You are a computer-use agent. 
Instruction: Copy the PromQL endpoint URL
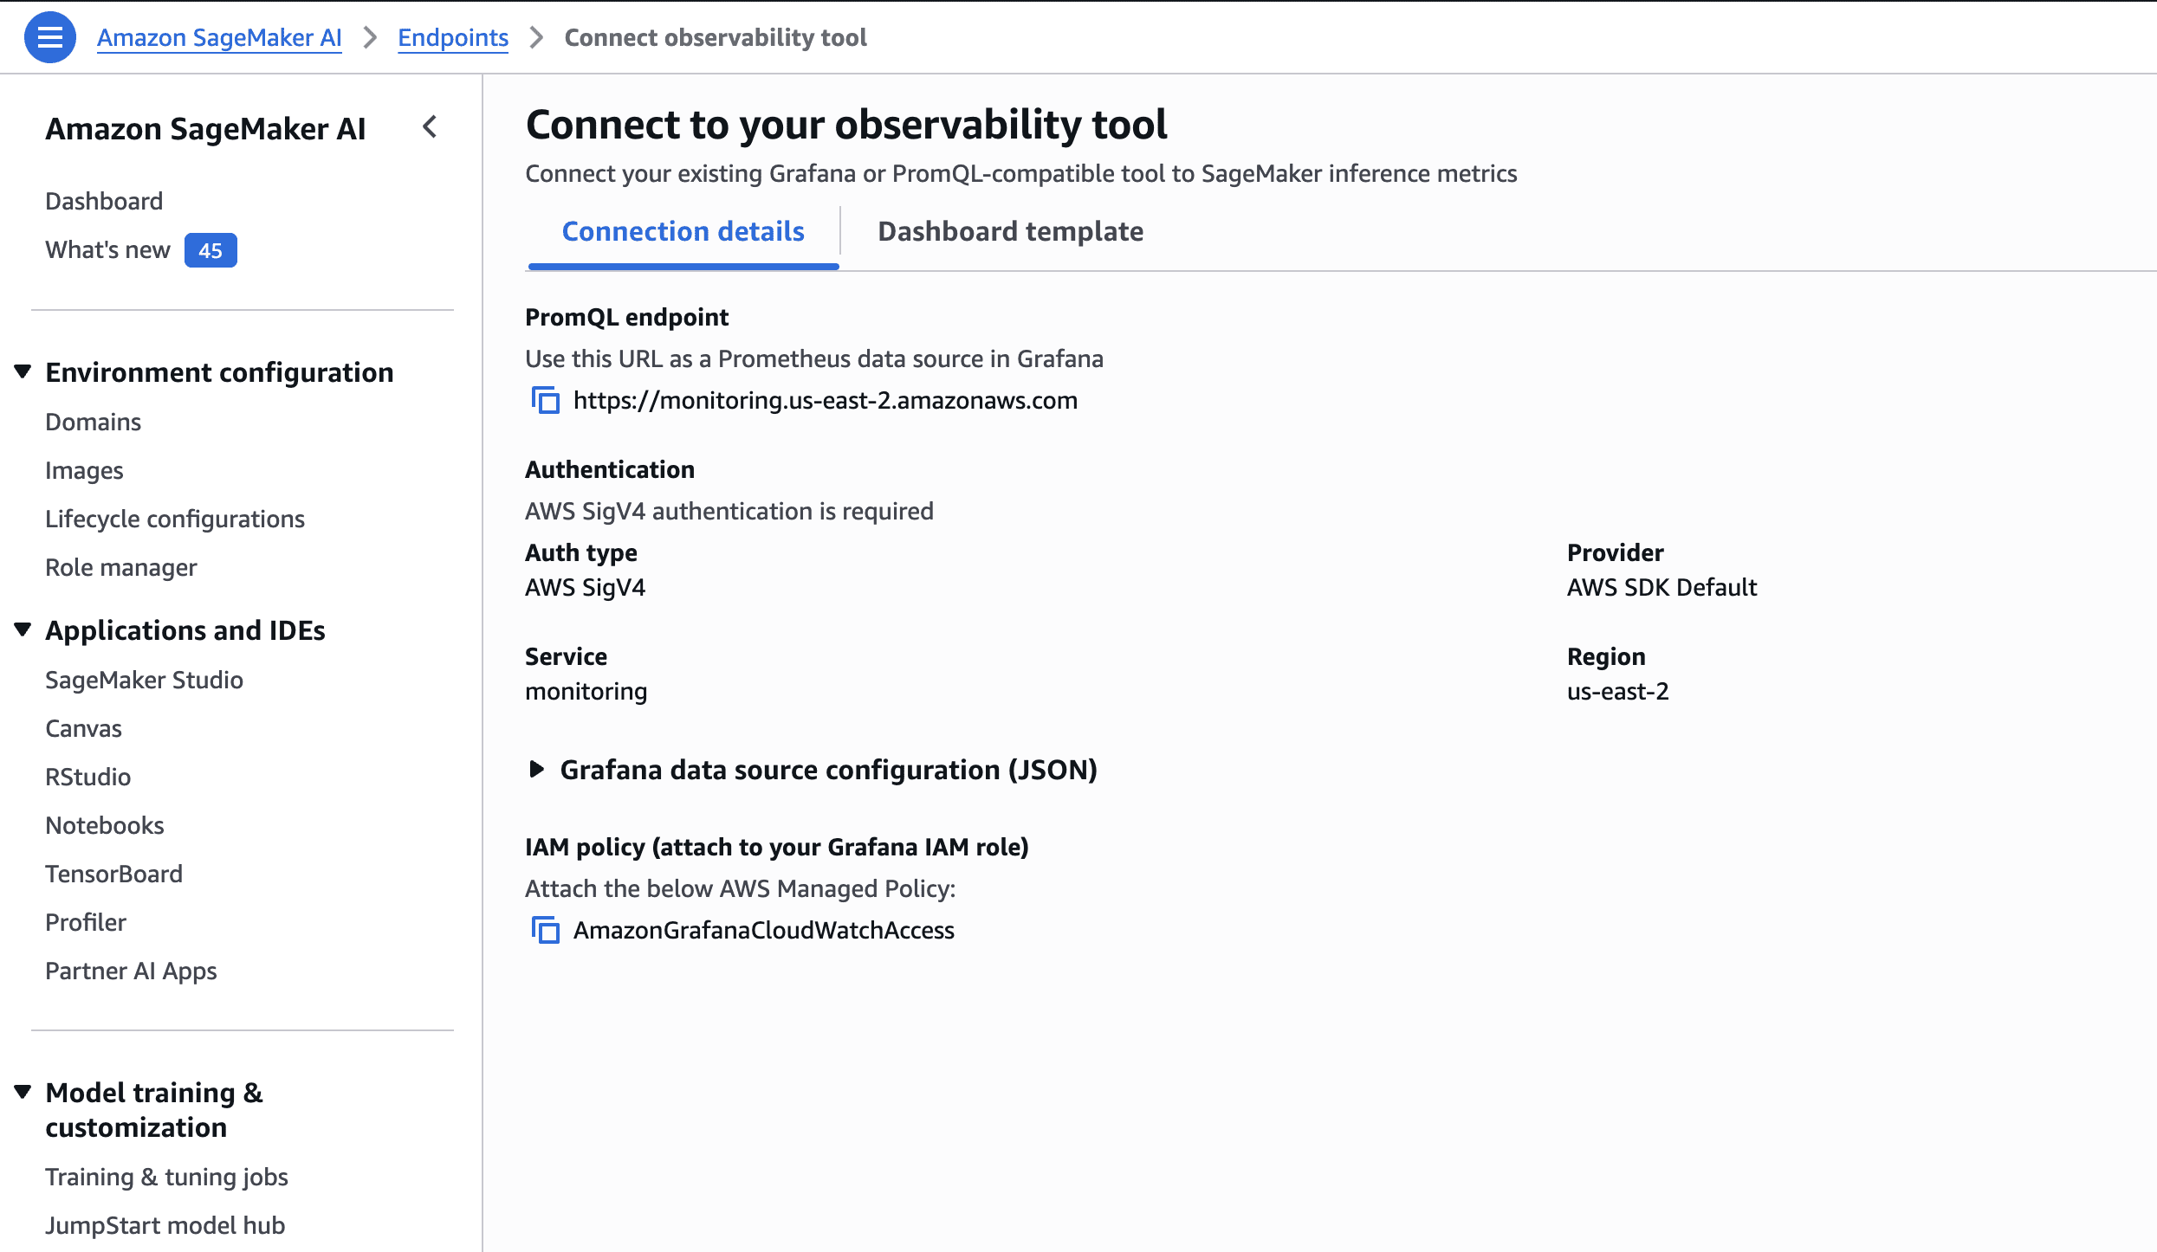(x=545, y=400)
